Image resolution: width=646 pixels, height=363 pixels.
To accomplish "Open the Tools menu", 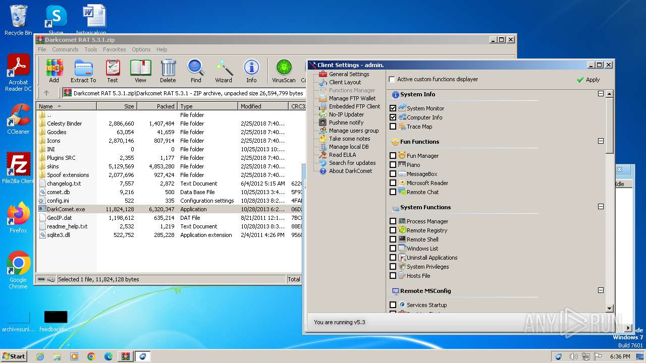I will [x=91, y=49].
